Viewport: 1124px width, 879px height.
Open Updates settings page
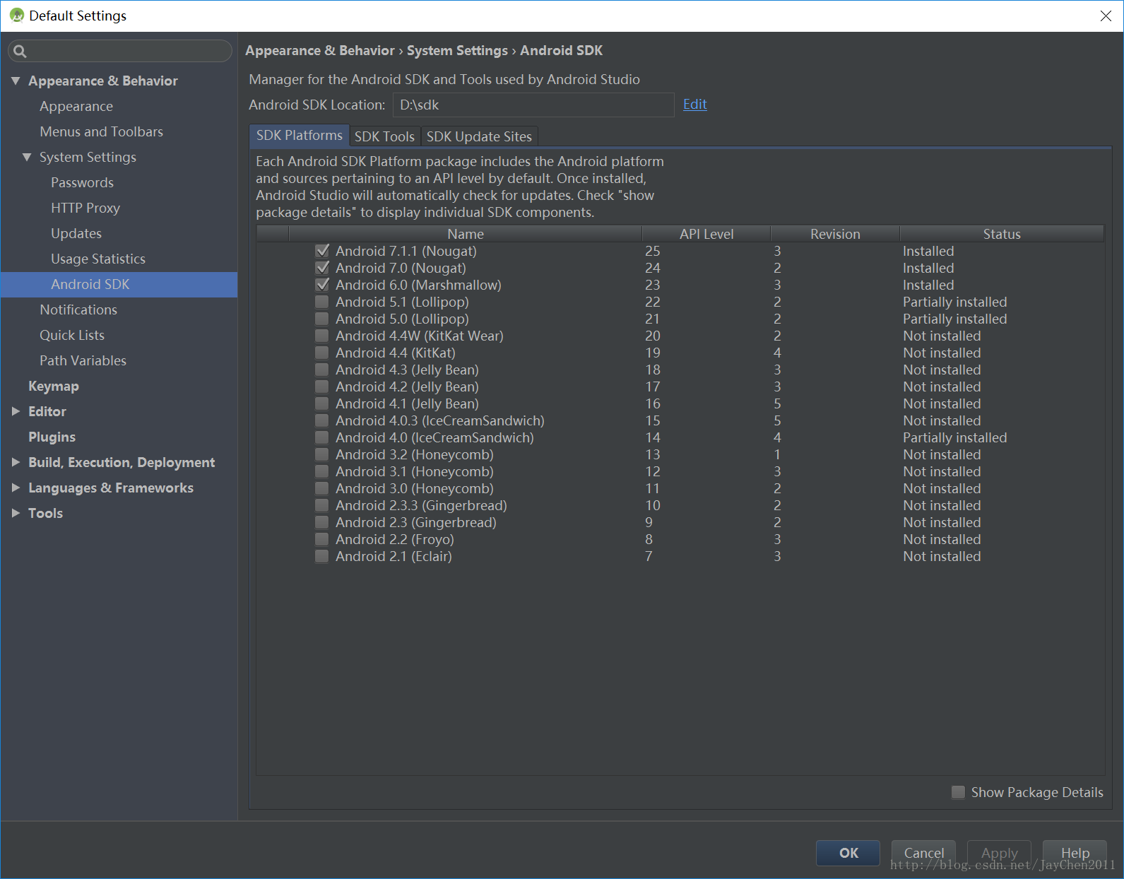coord(76,233)
